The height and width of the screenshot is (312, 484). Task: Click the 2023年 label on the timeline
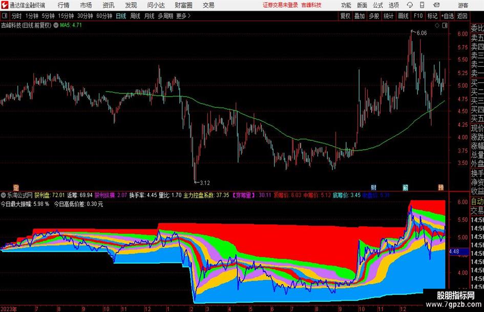[9, 309]
